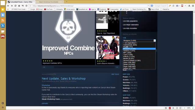The height and width of the screenshot is (110, 195).
Task: Open the YouTube bookmark
Action: point(48,9)
